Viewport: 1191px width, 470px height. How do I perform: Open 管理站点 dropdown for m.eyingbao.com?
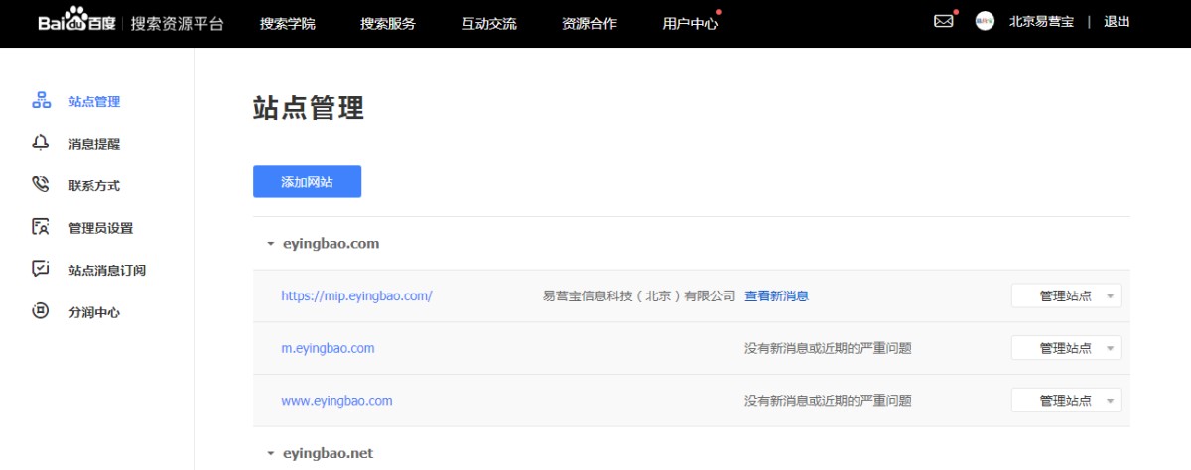pyautogui.click(x=1066, y=348)
